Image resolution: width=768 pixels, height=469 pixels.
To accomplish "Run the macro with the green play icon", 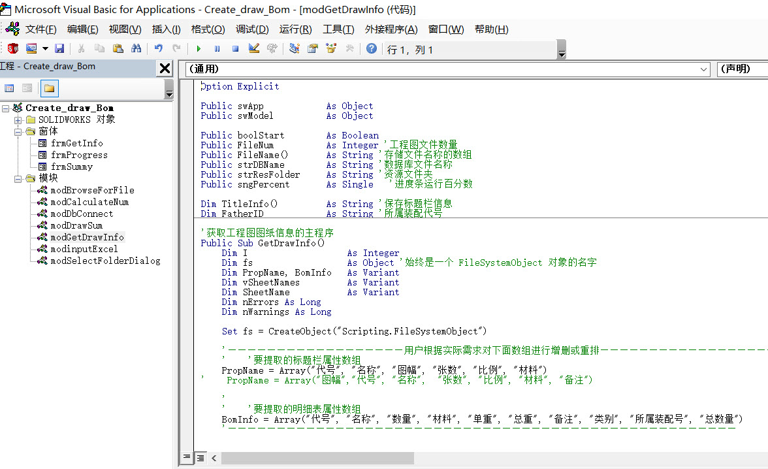I will pos(199,48).
